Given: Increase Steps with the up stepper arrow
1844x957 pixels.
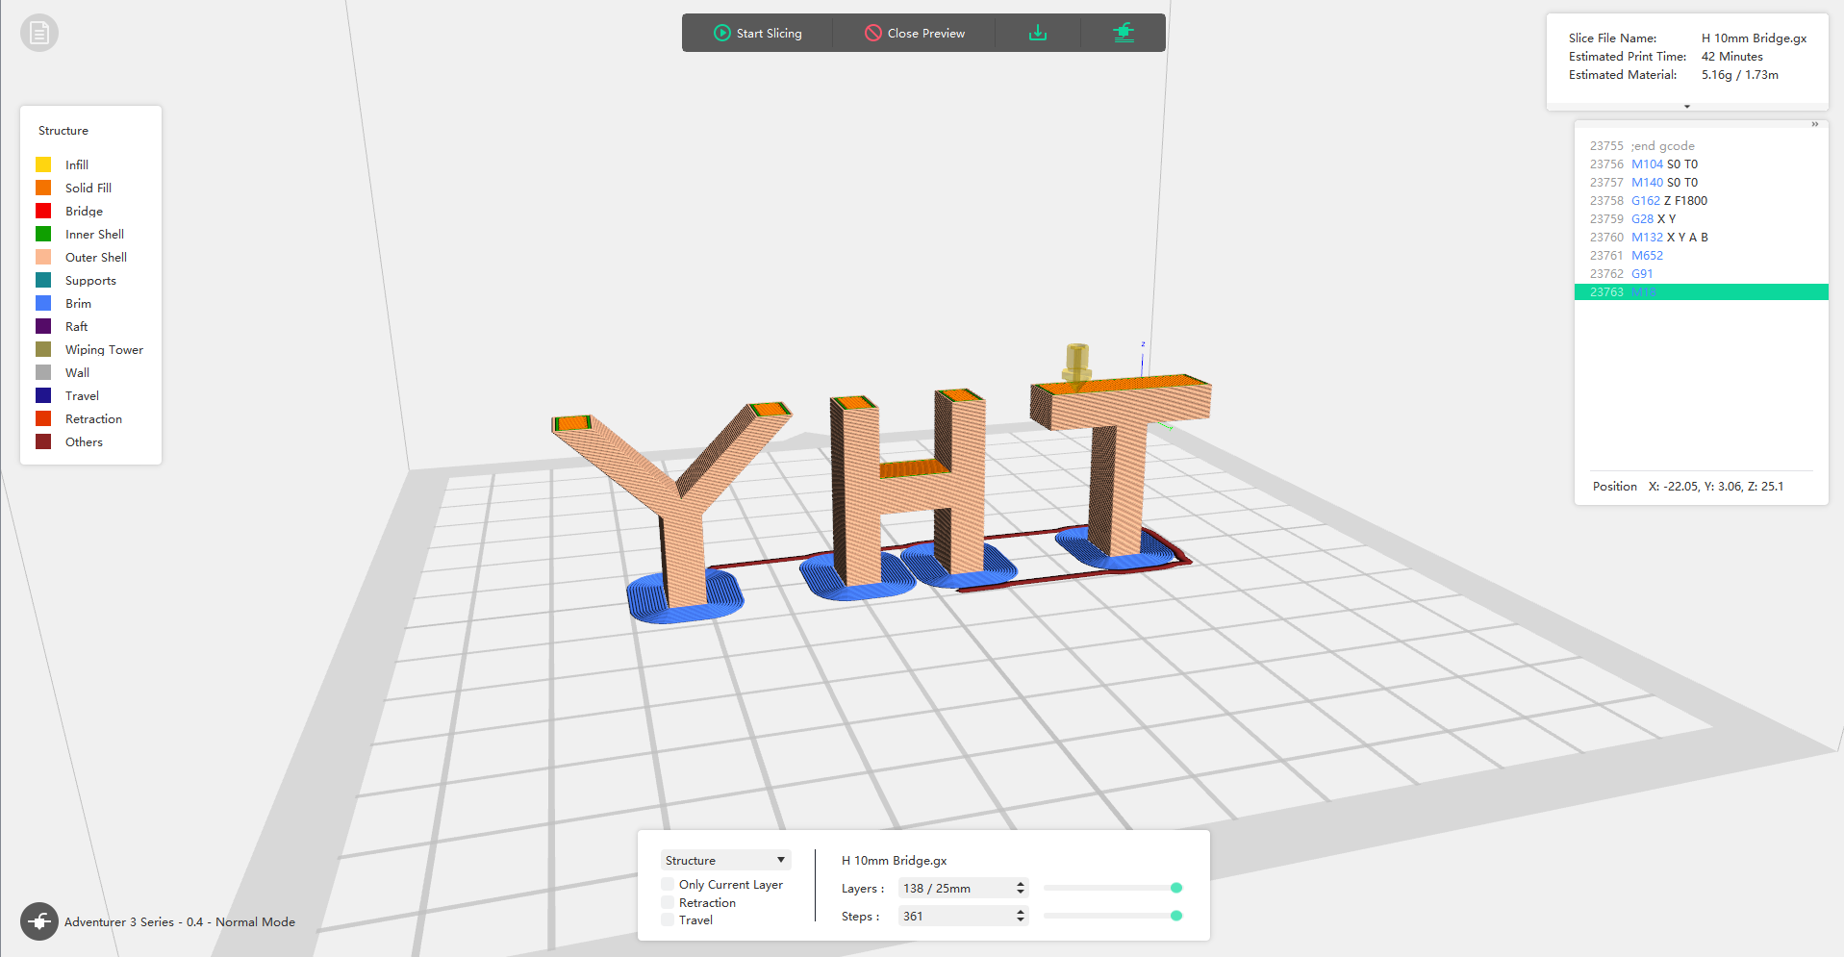Looking at the screenshot, I should [1021, 911].
